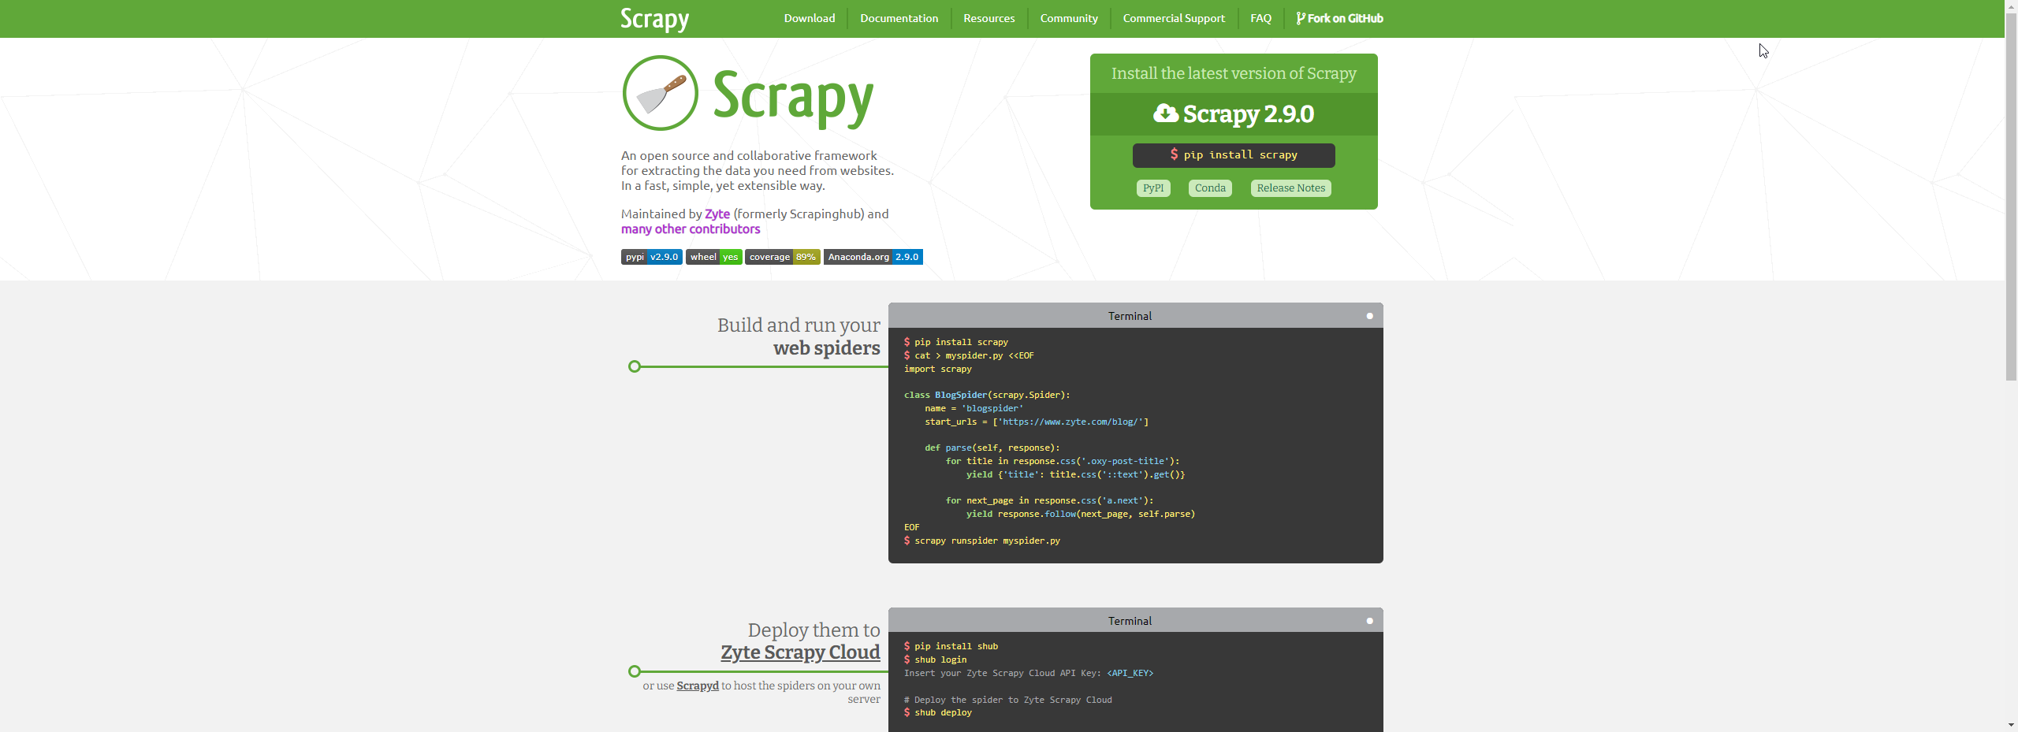This screenshot has height=732, width=2018.
Task: Click the Scrapy spatula logo image
Action: point(661,93)
